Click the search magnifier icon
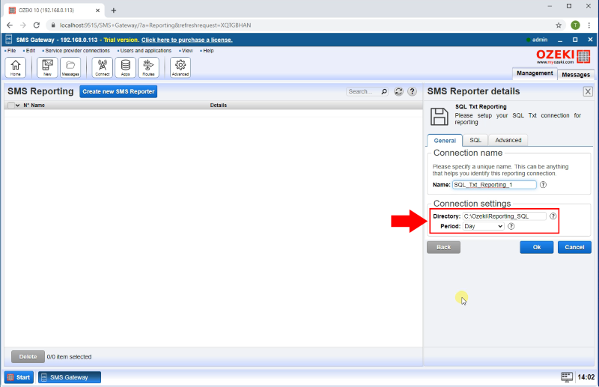The width and height of the screenshot is (599, 387). pos(384,91)
